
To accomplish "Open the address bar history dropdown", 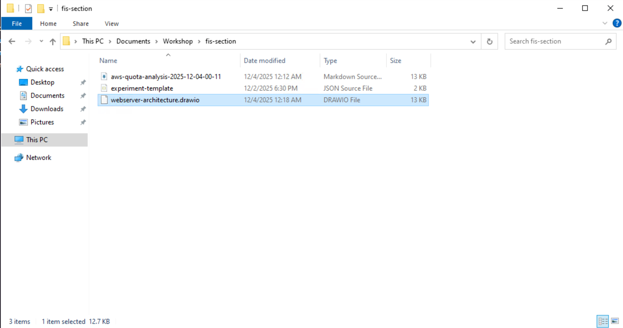I will coord(473,41).
